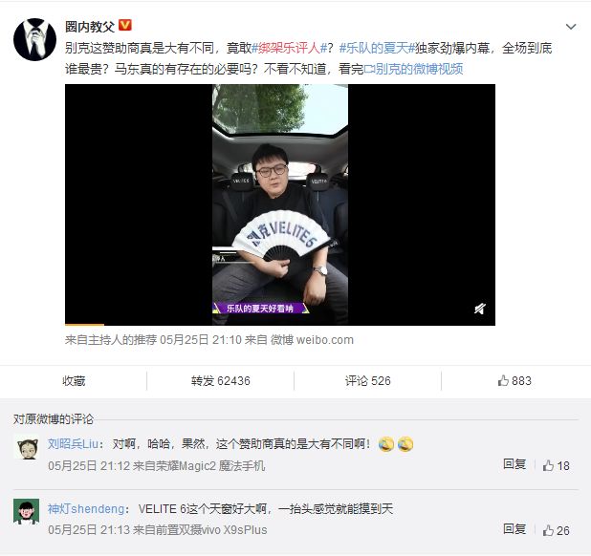Click the orange V verified badge
591x556 pixels.
(124, 25)
